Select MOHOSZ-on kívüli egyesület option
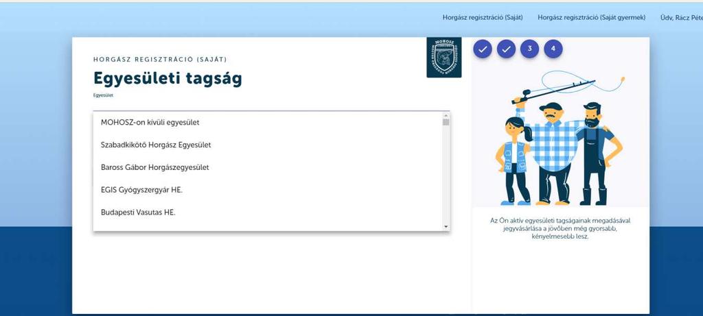 coord(268,122)
